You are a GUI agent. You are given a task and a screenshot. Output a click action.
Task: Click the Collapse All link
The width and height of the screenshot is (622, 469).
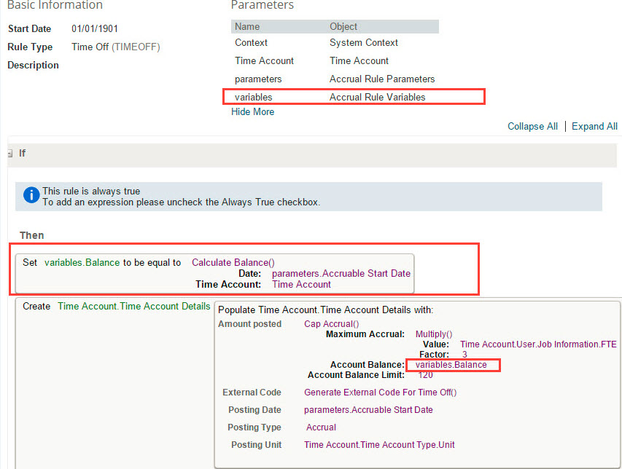tap(532, 127)
